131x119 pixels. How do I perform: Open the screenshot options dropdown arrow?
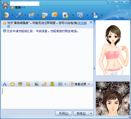[x=65, y=84]
